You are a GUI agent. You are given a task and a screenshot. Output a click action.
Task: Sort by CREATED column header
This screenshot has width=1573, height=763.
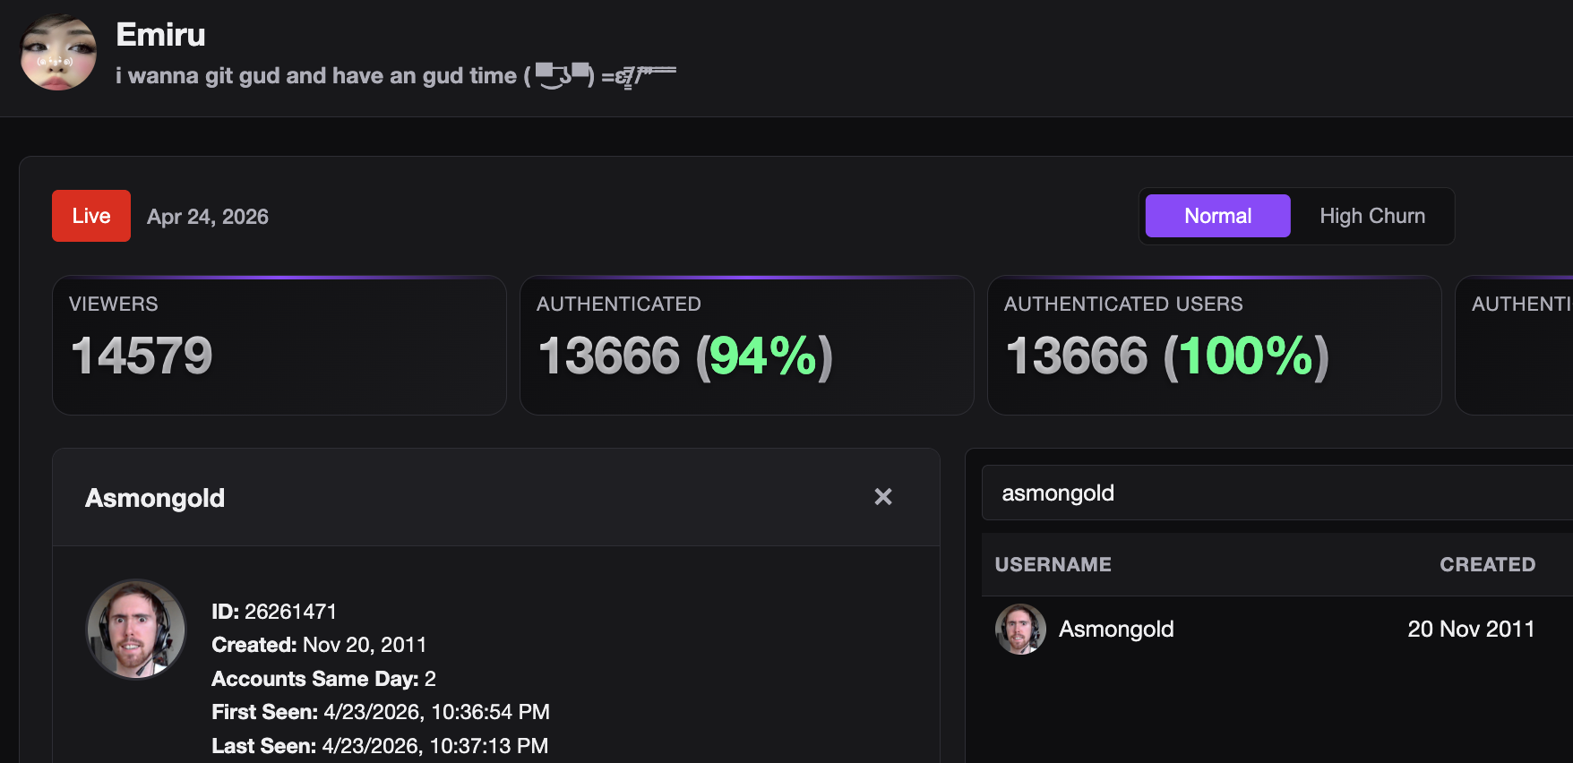[x=1487, y=564]
